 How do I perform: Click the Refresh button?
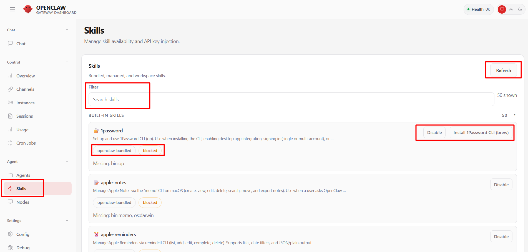point(503,70)
